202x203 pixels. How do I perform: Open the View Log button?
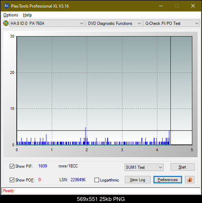point(138,180)
